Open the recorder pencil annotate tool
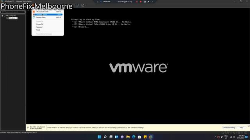Screen dimensions: 250x140 148,2
